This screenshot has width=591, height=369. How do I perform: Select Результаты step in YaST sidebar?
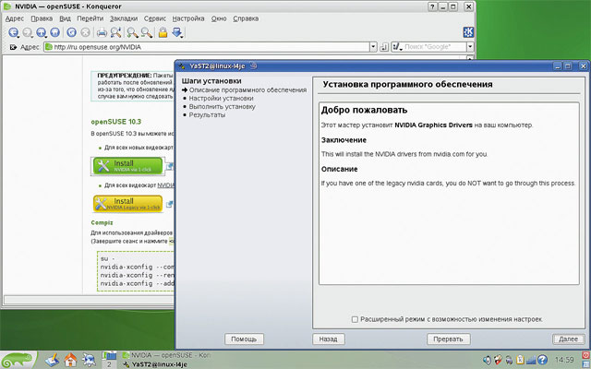coord(207,114)
